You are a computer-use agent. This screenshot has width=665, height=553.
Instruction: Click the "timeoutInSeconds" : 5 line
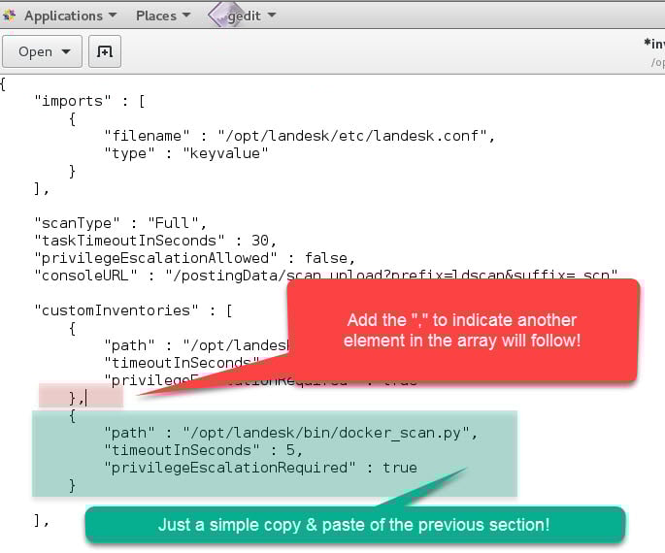coord(204,450)
